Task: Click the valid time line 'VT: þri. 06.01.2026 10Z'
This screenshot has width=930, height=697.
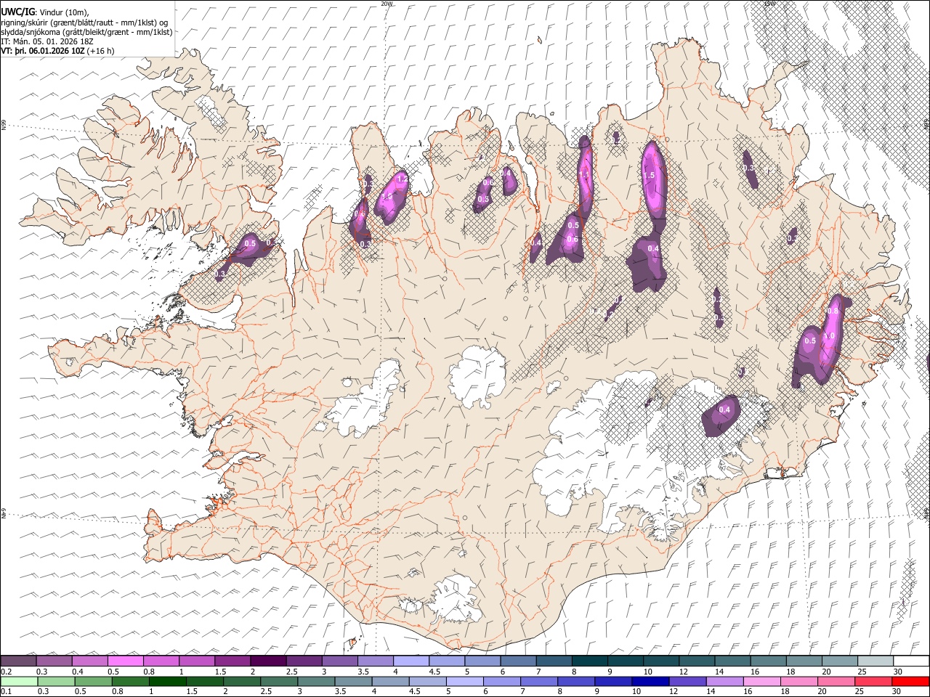Action: pyautogui.click(x=44, y=51)
